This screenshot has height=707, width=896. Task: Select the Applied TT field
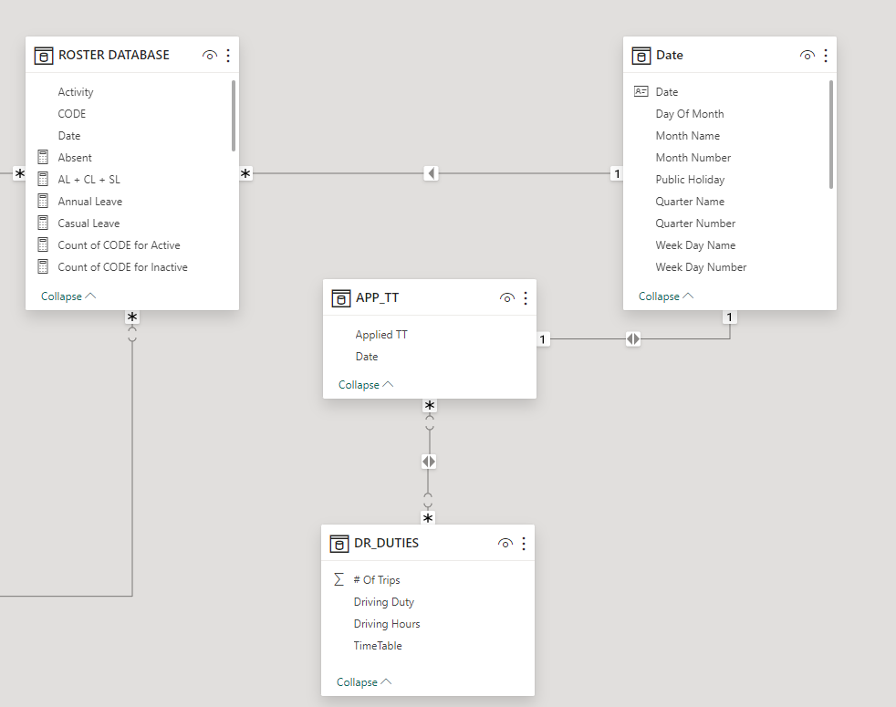pyautogui.click(x=381, y=335)
